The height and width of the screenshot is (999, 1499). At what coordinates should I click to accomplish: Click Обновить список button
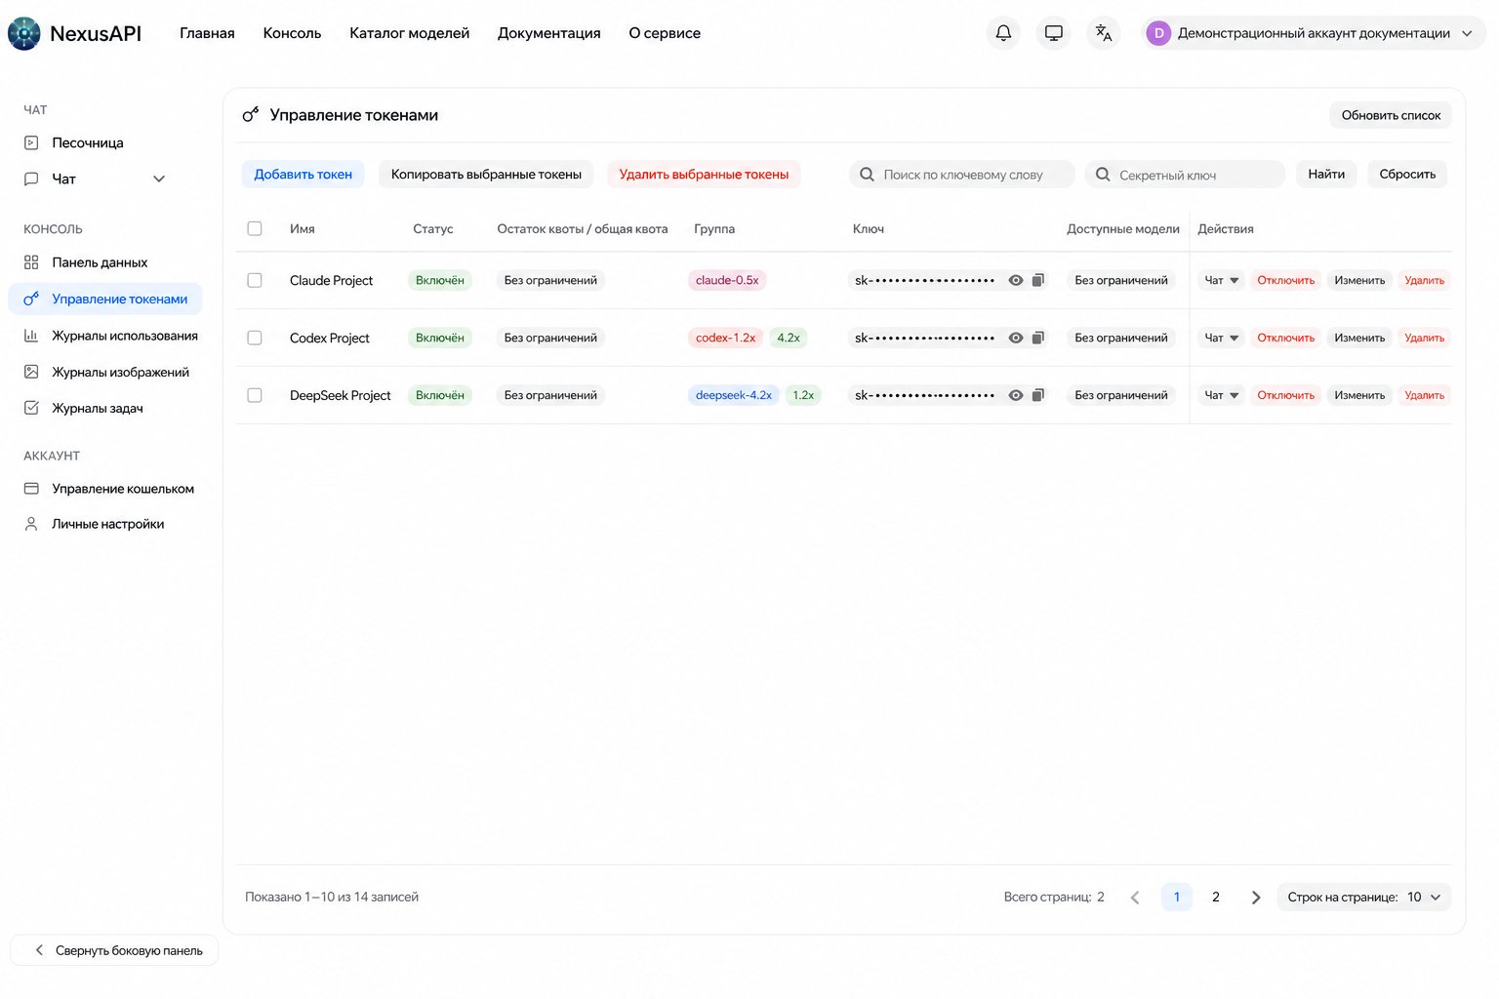click(1391, 115)
